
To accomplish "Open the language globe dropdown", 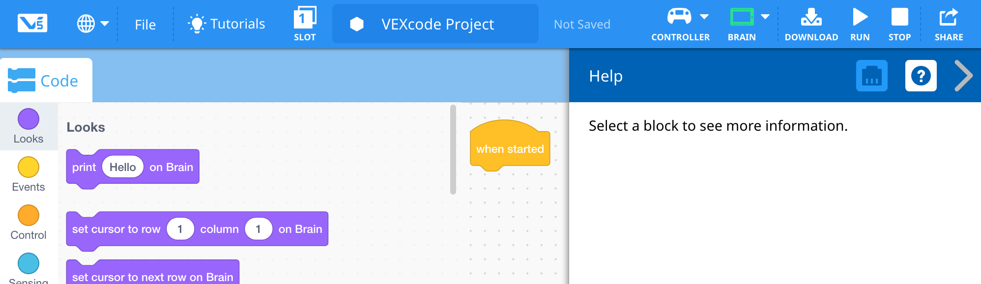I will pos(93,22).
